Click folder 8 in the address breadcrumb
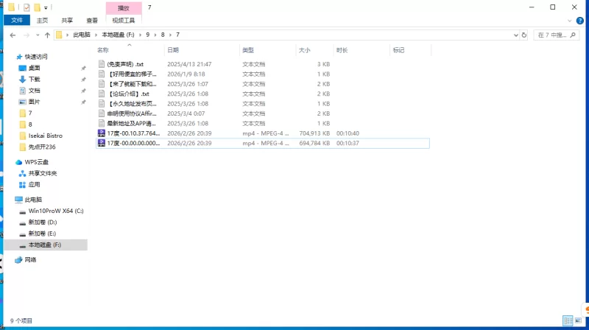 tap(163, 35)
